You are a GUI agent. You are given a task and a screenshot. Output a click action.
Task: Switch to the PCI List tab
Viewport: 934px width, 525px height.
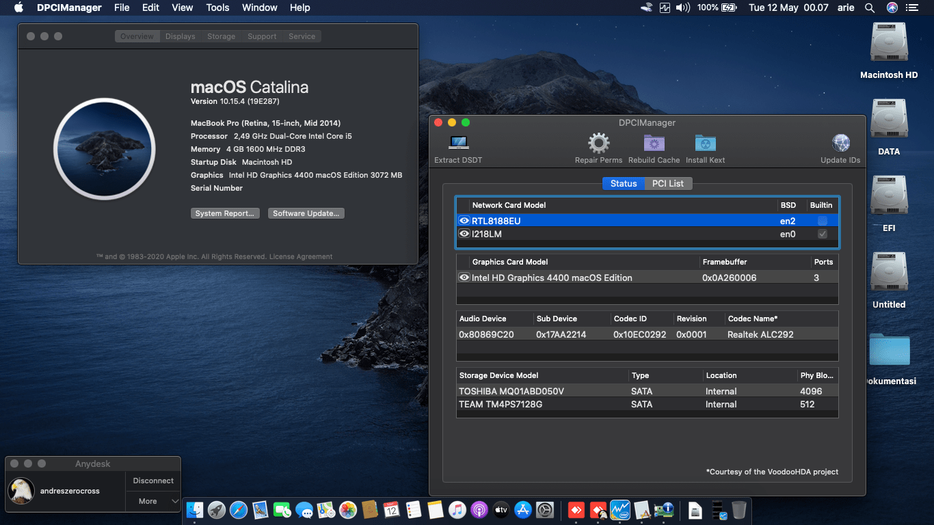pos(668,183)
